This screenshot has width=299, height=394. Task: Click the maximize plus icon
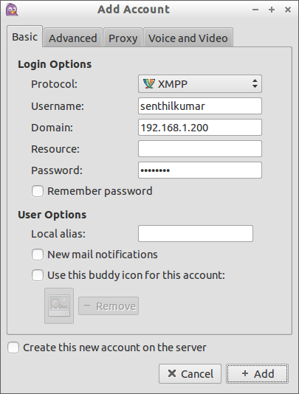click(272, 10)
